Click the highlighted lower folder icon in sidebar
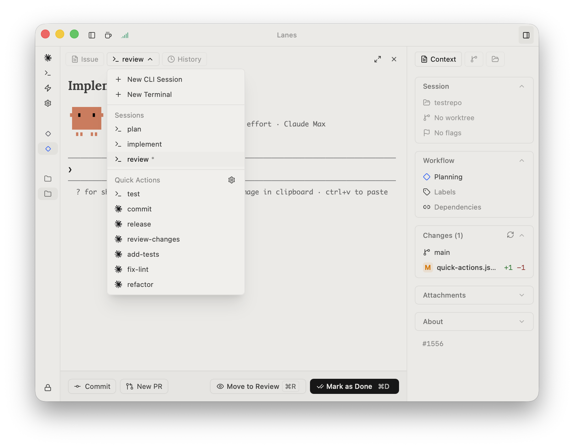The height and width of the screenshot is (448, 574). tap(48, 194)
